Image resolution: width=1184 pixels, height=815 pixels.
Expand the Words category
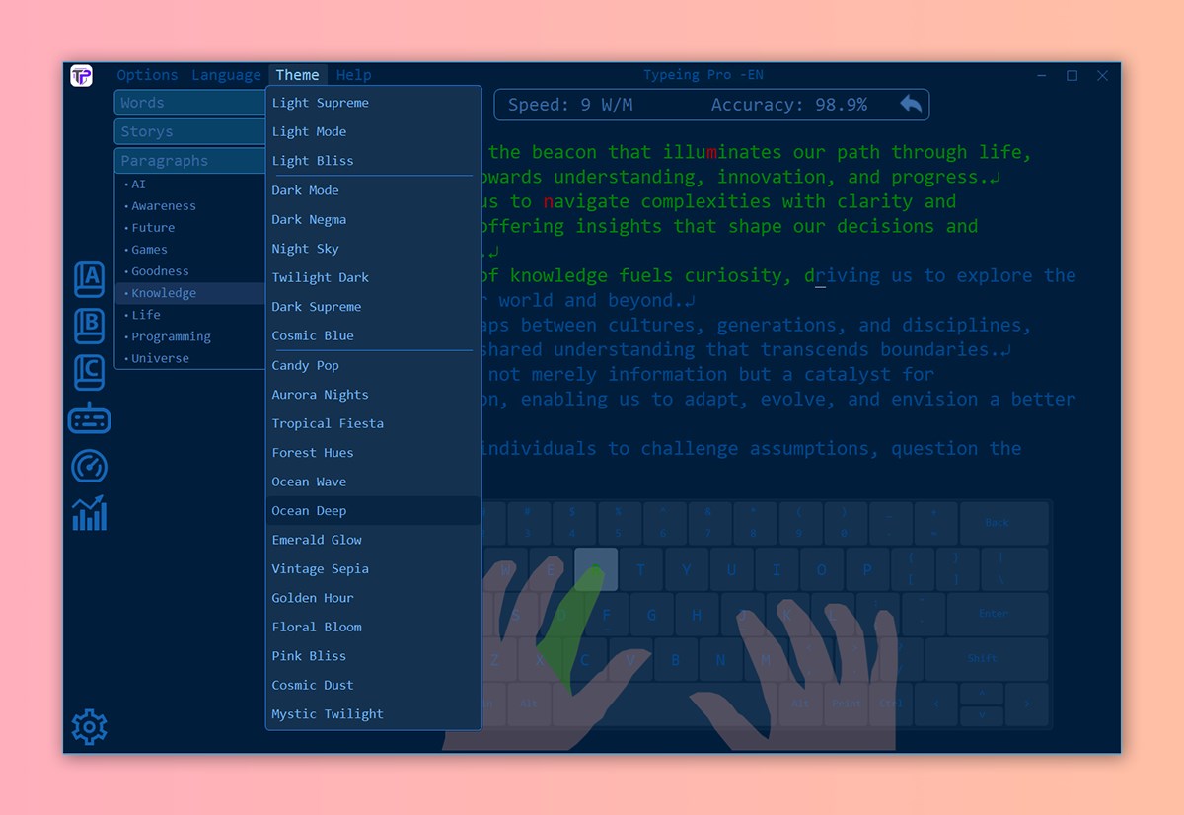point(189,103)
